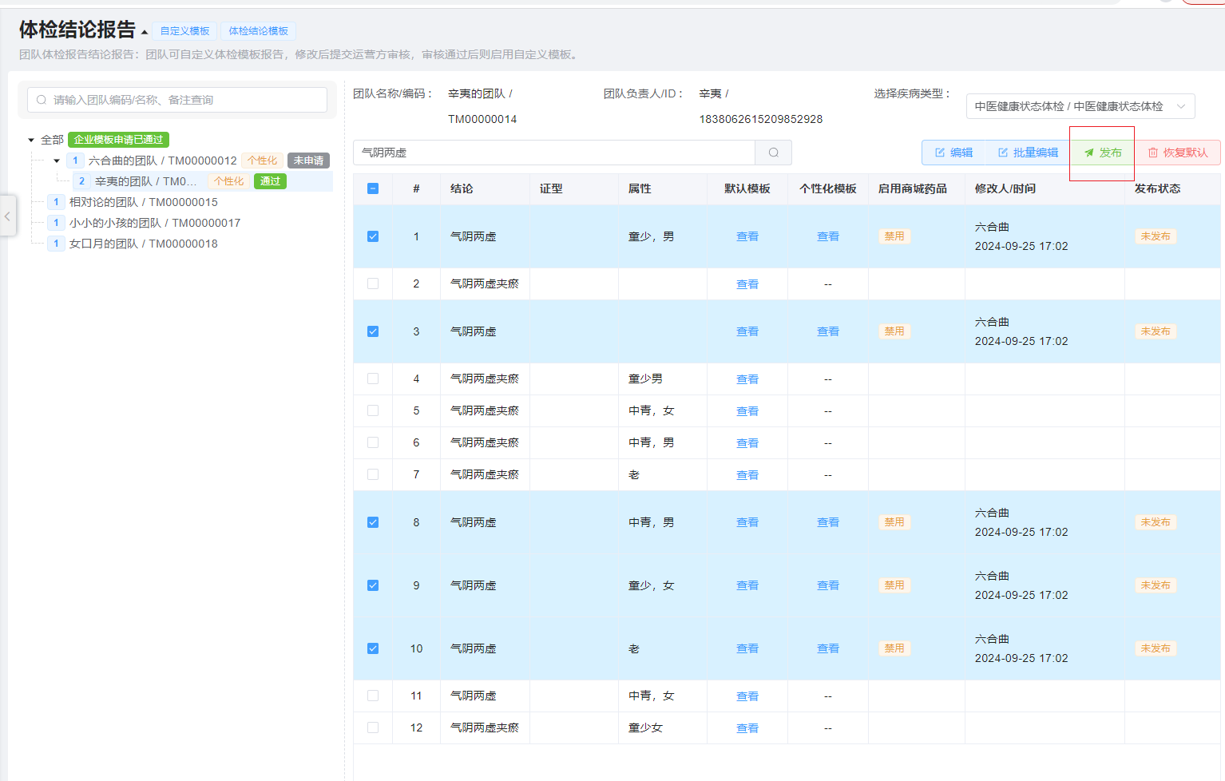The image size is (1225, 781).
Task: Collapse the 全部 tree root
Action: click(x=31, y=140)
